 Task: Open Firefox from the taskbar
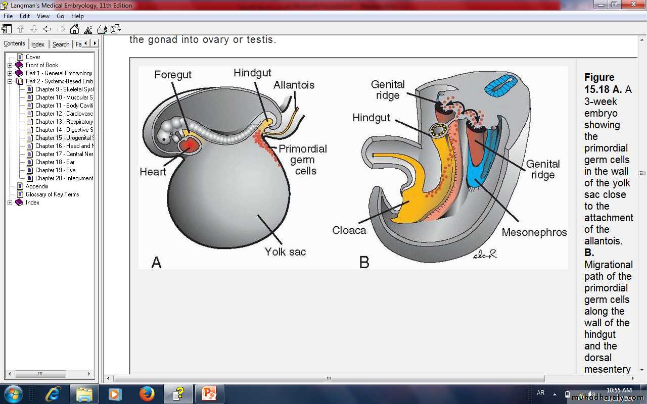[147, 393]
